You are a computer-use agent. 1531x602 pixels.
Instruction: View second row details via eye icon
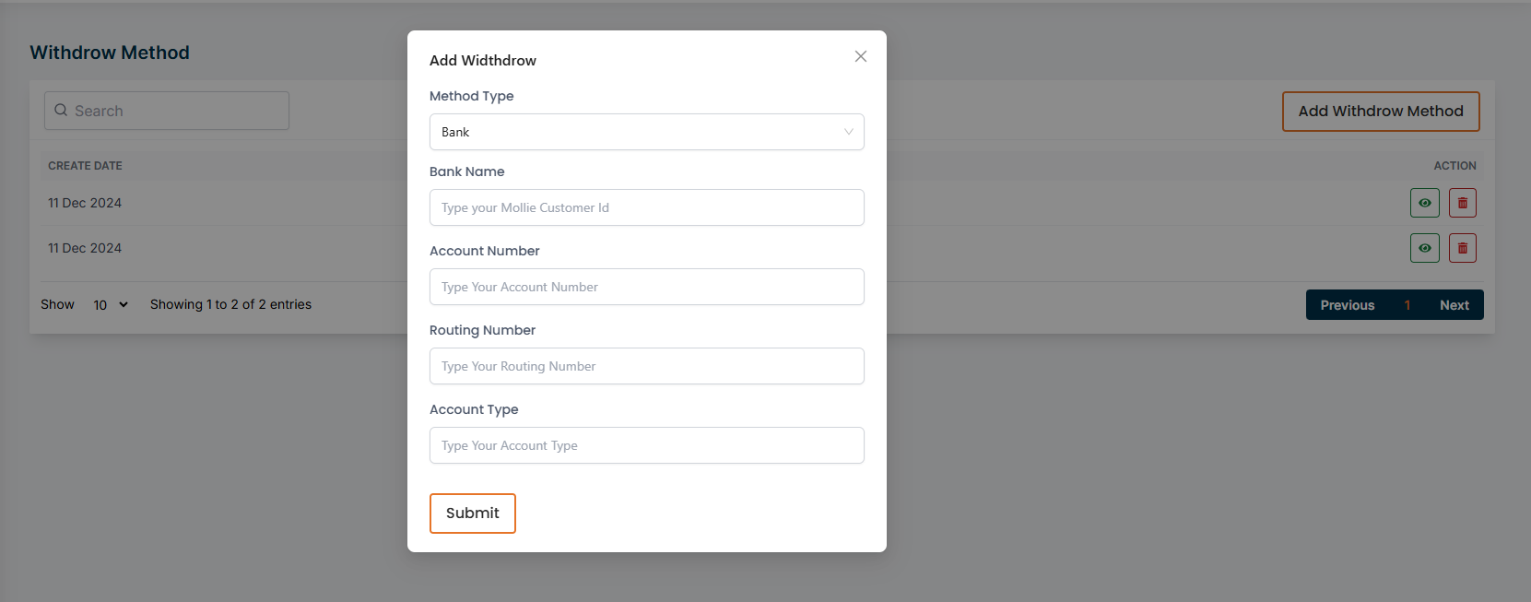[x=1424, y=248]
